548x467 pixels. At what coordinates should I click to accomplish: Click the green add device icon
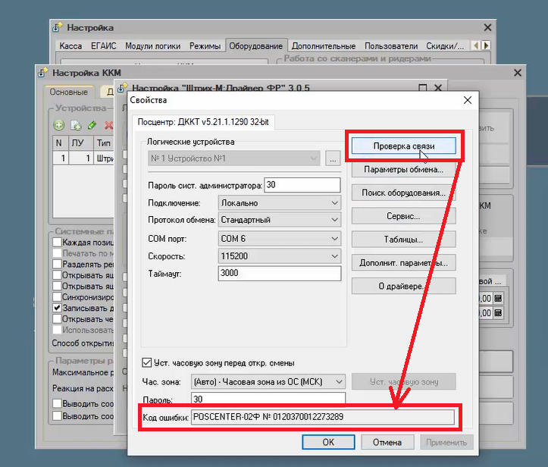coord(58,125)
